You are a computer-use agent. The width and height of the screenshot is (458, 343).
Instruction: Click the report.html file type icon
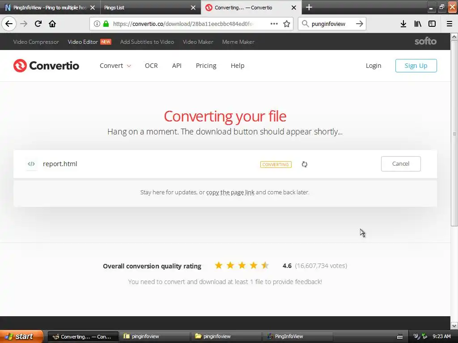(31, 164)
